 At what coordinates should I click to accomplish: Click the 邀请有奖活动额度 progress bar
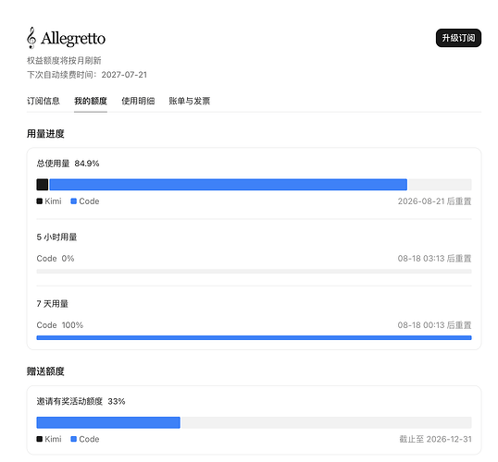coord(254,422)
